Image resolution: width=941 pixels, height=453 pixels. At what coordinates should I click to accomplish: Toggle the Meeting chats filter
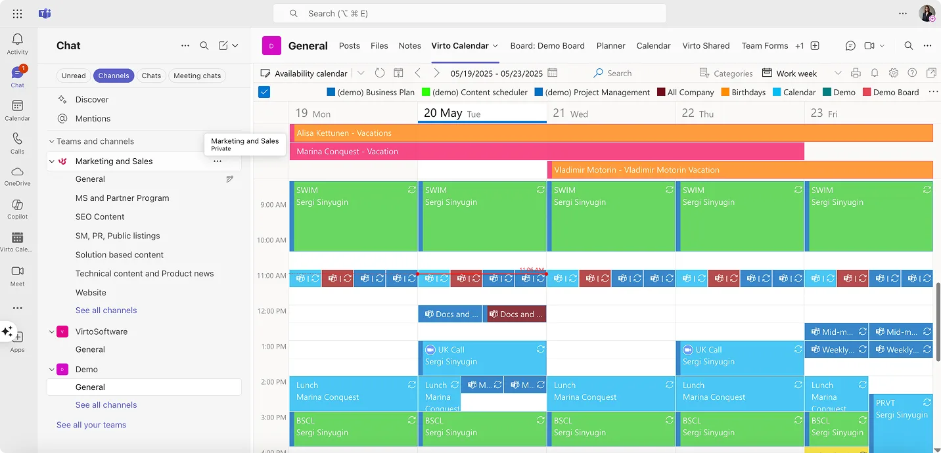197,75
